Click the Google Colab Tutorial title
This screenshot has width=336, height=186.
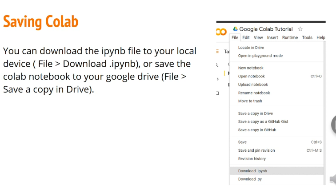tap(266, 29)
